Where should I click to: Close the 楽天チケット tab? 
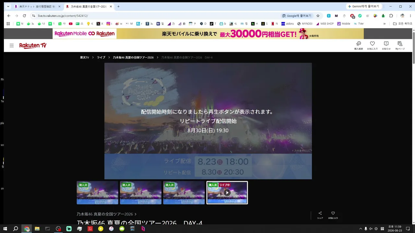point(59,6)
